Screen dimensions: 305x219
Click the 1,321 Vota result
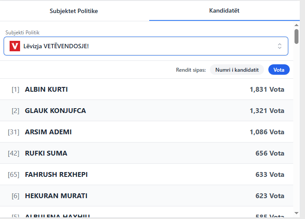click(267, 111)
